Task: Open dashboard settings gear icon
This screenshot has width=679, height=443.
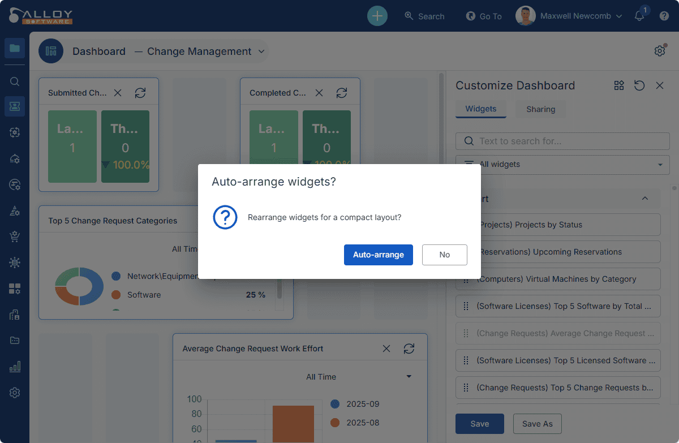Action: [x=659, y=51]
